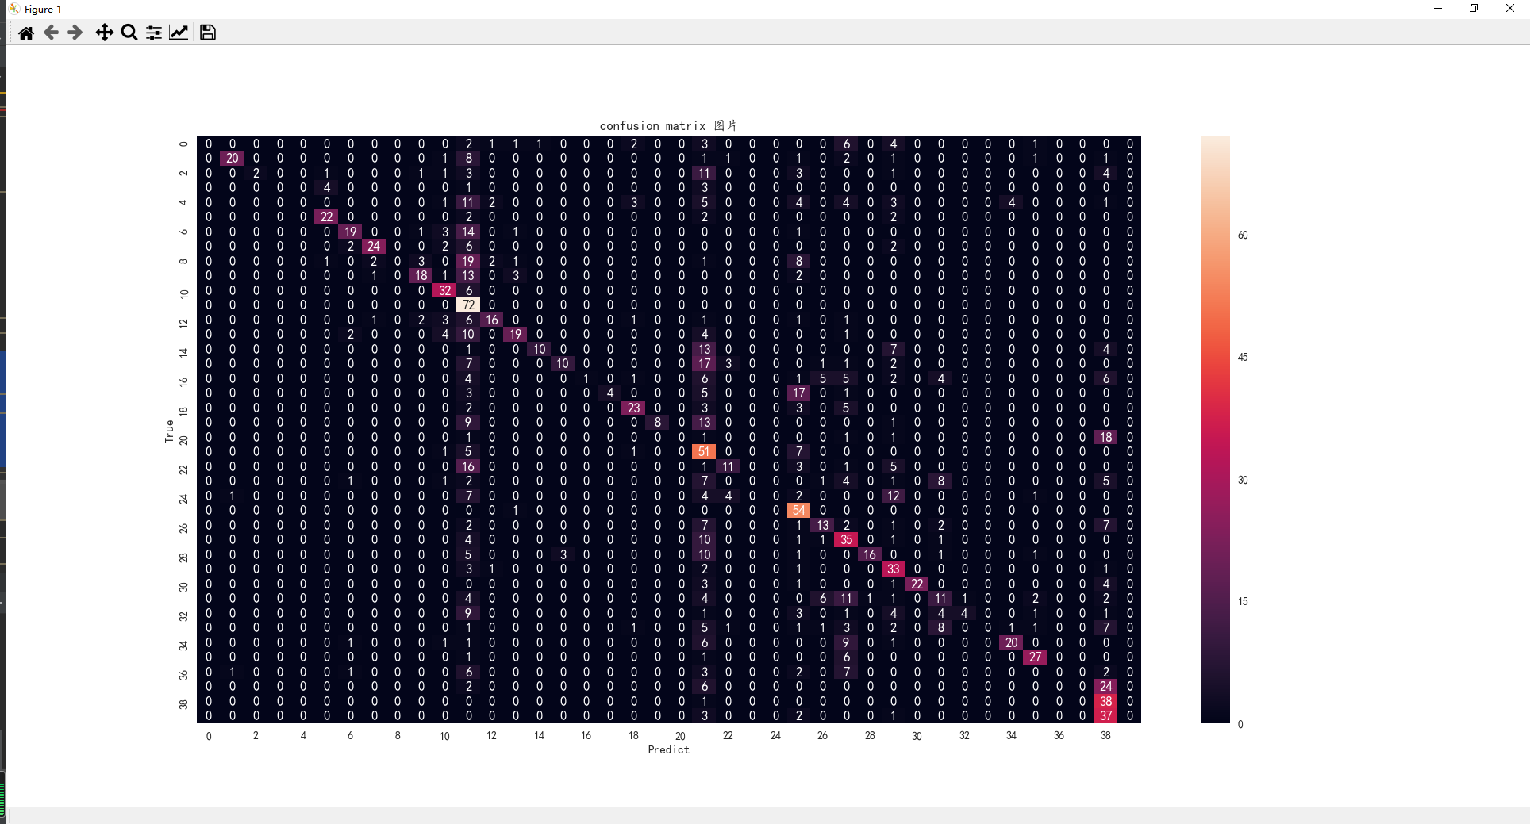Click the orange cell showing 54
The image size is (1530, 824).
pyautogui.click(x=798, y=510)
